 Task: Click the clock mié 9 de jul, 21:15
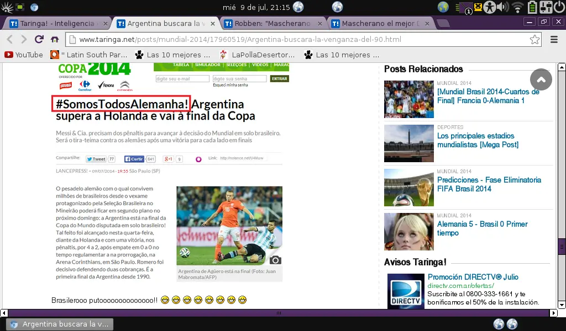point(256,7)
